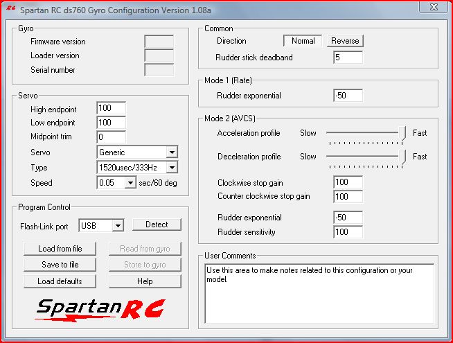Click Counter clockwise stop gain field
453x343 pixels.
348,197
